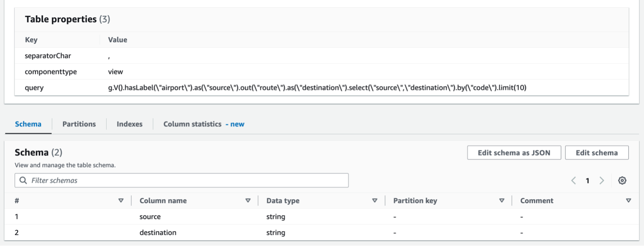Click the componenttype property key
644x247 pixels.
click(51, 72)
